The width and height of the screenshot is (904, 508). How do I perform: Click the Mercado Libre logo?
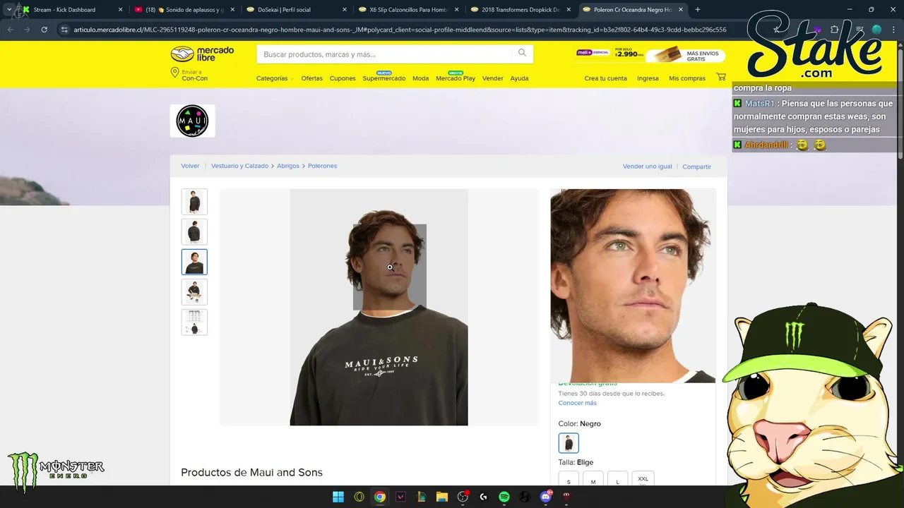tap(202, 54)
